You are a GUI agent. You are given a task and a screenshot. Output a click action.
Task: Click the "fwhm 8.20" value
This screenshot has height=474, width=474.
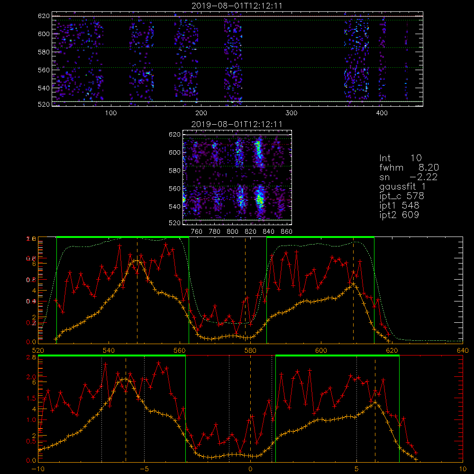coord(409,167)
